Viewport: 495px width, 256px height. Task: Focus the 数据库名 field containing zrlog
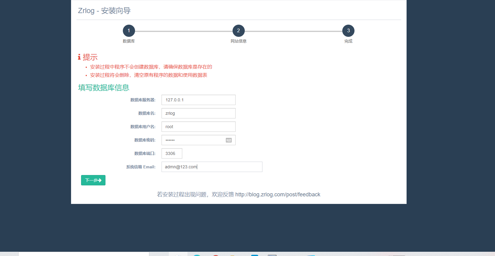pos(198,113)
